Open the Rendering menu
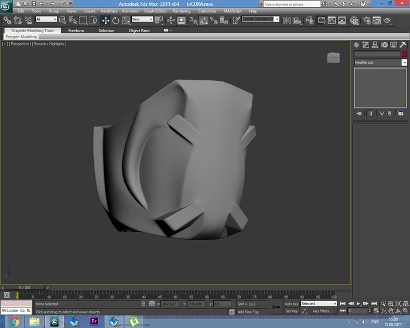This screenshot has height=328, width=410. [x=181, y=11]
